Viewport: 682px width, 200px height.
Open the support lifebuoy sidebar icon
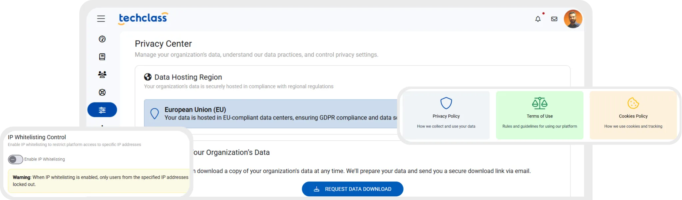coord(102,92)
